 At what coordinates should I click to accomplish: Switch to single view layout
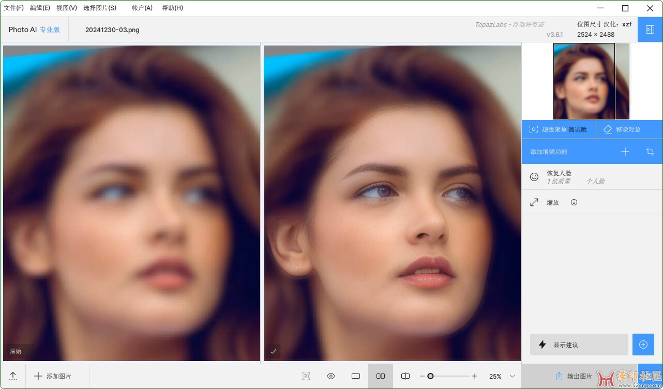356,376
